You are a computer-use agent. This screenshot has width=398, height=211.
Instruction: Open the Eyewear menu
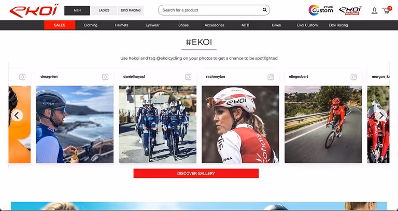pos(152,25)
